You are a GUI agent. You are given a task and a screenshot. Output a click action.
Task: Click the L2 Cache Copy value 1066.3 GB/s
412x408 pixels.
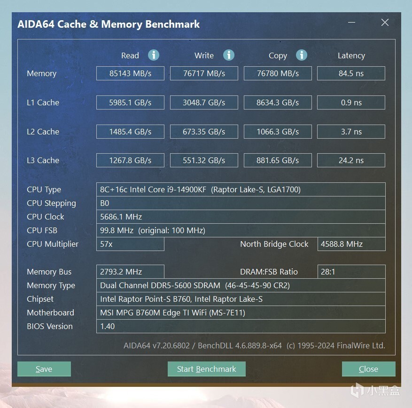[x=278, y=132]
